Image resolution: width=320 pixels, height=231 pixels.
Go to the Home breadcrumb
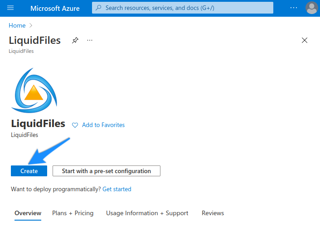17,25
